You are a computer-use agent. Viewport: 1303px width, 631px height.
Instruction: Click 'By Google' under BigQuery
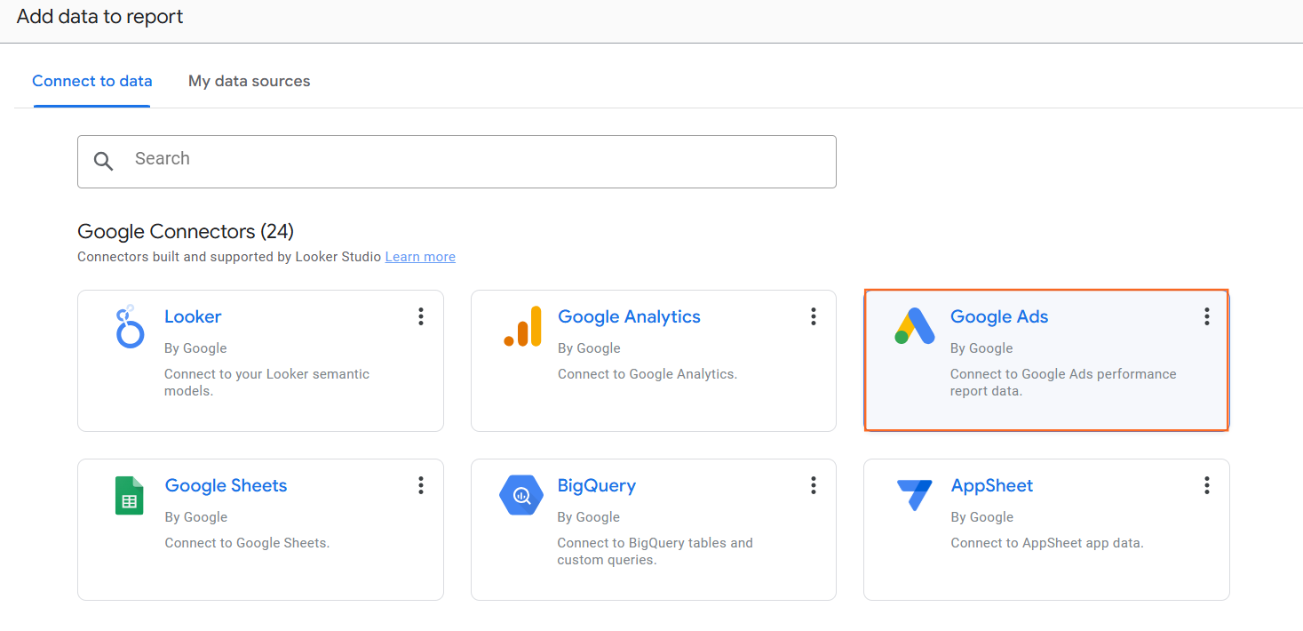[589, 517]
